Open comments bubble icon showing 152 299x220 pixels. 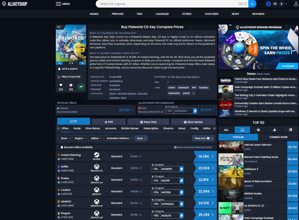click(71, 85)
